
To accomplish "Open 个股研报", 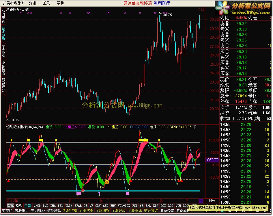I will coord(102,211).
